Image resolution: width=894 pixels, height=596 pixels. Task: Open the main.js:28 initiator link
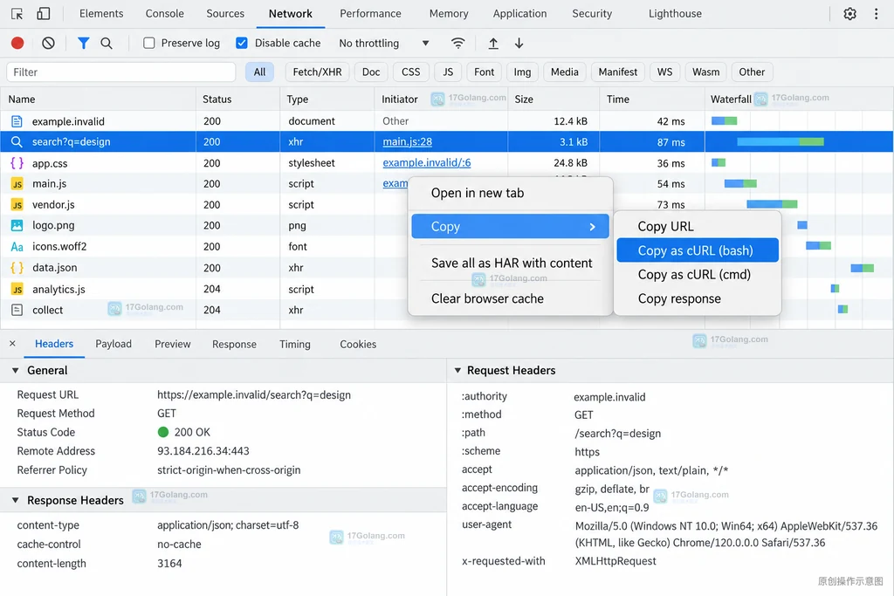(407, 142)
